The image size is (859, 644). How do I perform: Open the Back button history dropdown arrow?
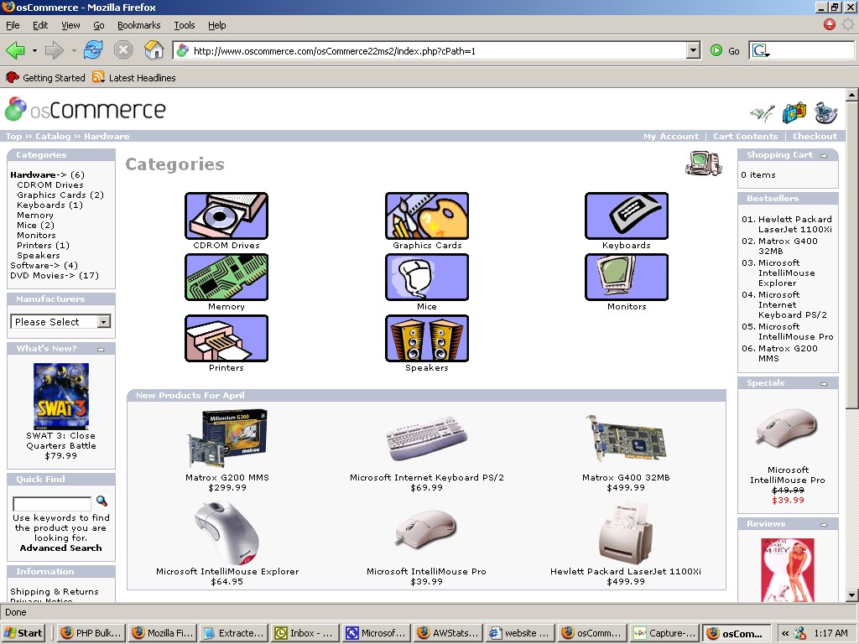[34, 51]
